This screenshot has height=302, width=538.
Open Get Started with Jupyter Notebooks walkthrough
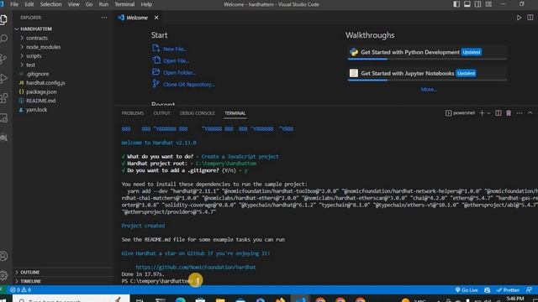coord(427,73)
